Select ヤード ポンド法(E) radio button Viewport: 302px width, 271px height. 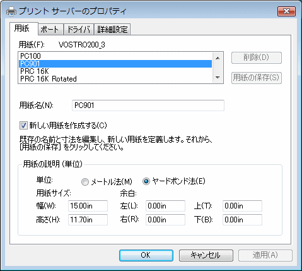(146, 181)
